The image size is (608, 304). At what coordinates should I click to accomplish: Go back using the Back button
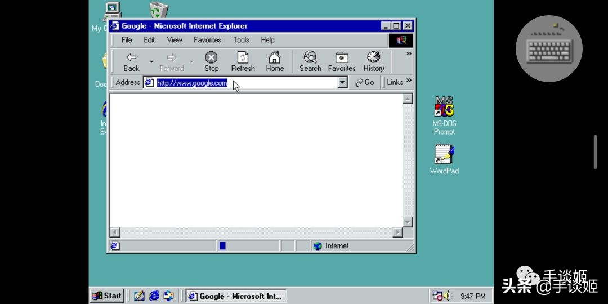tap(131, 62)
